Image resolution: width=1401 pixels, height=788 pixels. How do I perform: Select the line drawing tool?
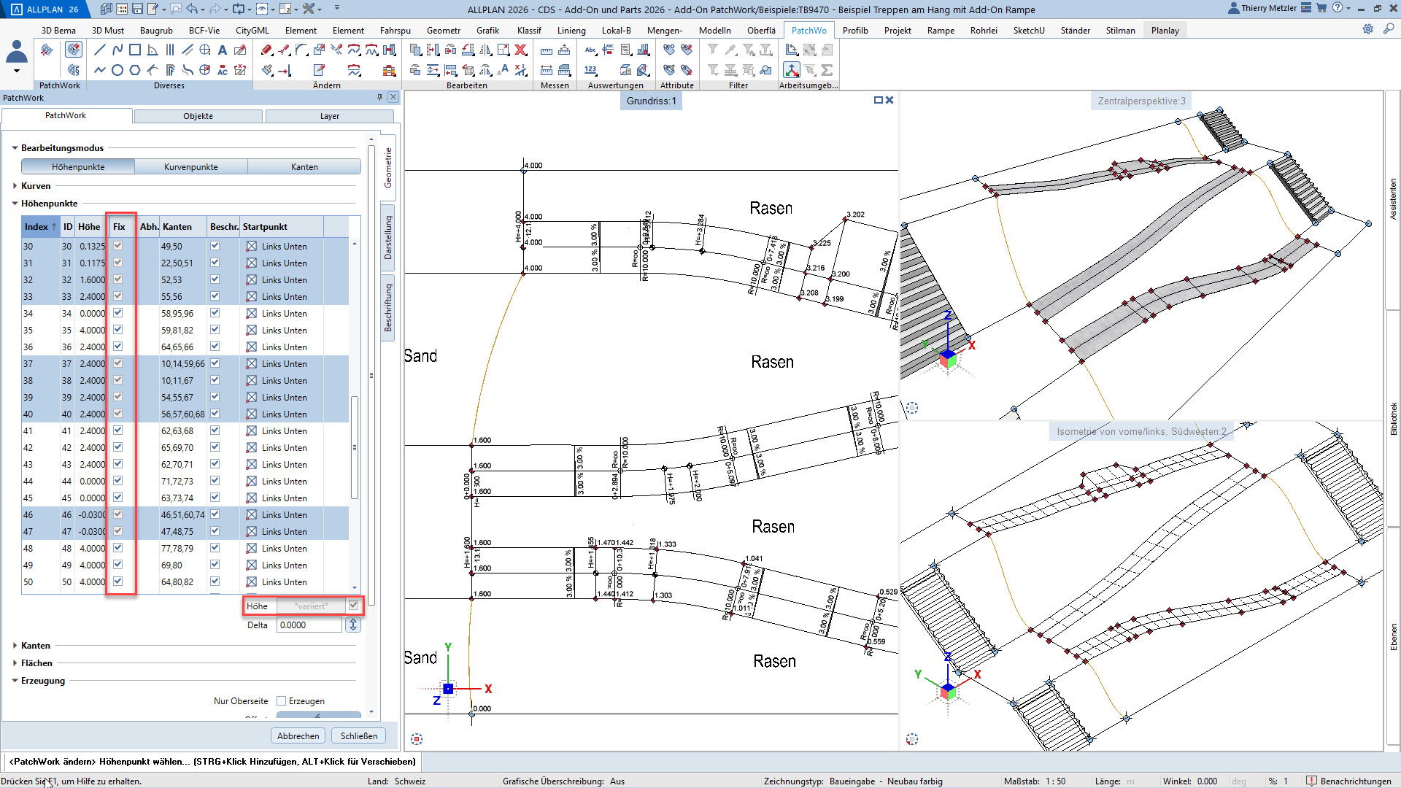tap(100, 50)
